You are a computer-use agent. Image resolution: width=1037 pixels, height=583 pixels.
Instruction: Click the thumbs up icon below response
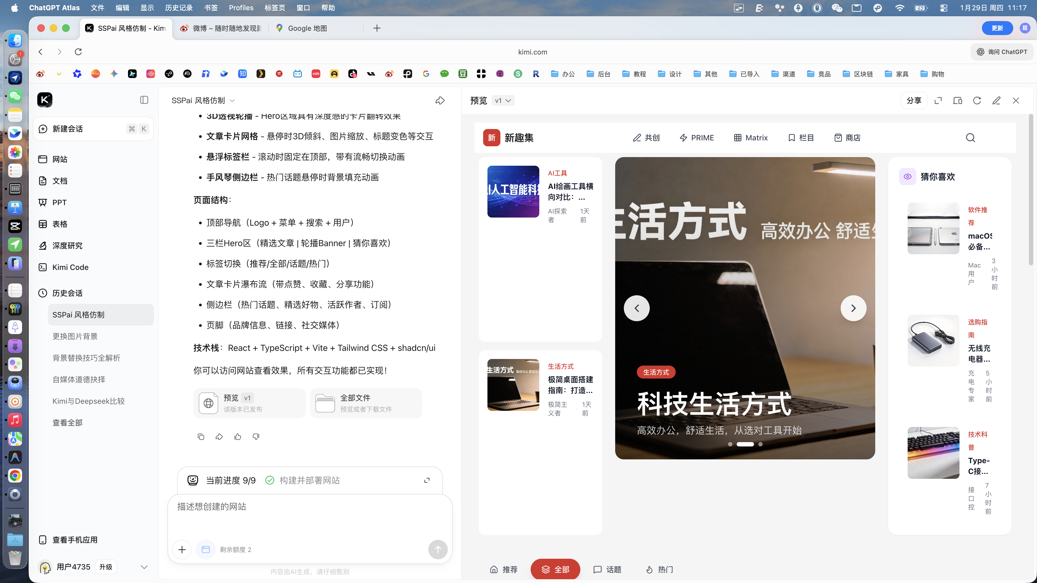238,436
